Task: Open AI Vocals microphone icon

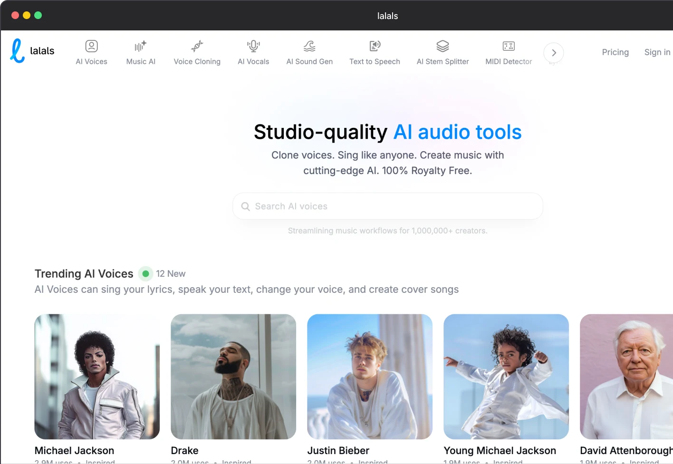Action: [x=253, y=46]
